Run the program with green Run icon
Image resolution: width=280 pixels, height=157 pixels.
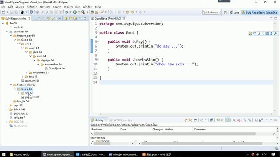click(x=75, y=12)
